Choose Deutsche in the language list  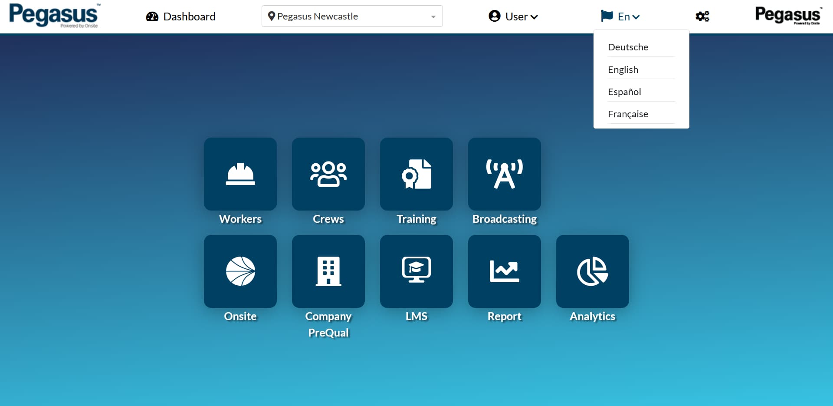[628, 47]
